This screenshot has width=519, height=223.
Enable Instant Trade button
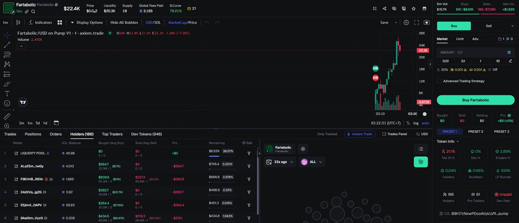click(x=360, y=134)
